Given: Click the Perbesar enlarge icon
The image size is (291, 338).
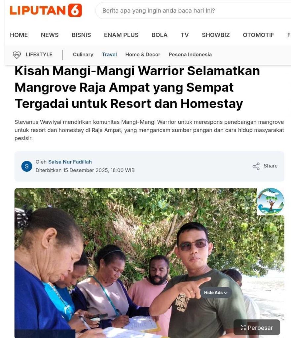Looking at the screenshot, I should (x=243, y=327).
